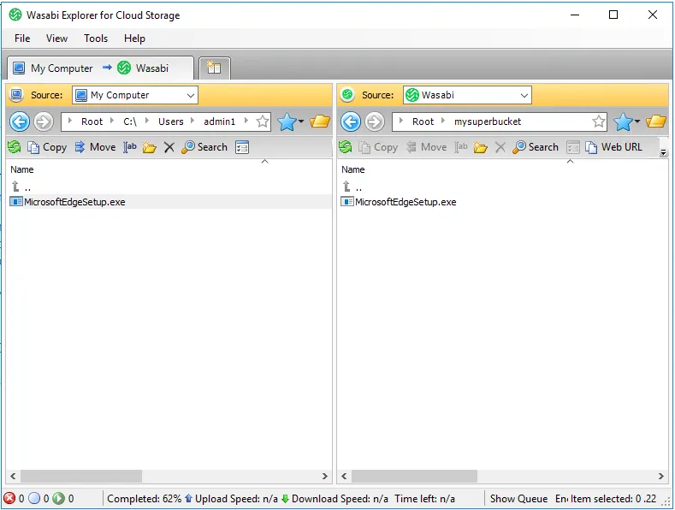Expand the My Computer source dropdown
The width and height of the screenshot is (675, 510).
tap(190, 95)
